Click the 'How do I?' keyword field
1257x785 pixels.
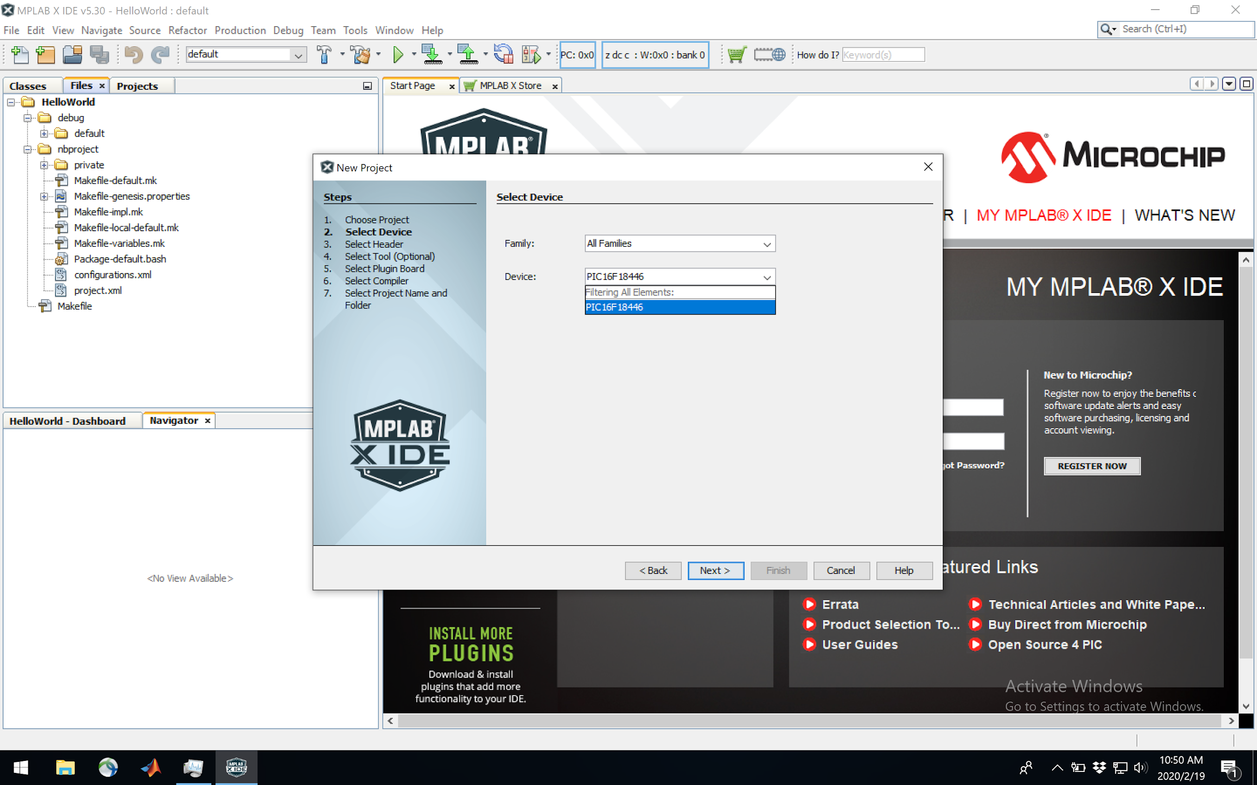(883, 54)
